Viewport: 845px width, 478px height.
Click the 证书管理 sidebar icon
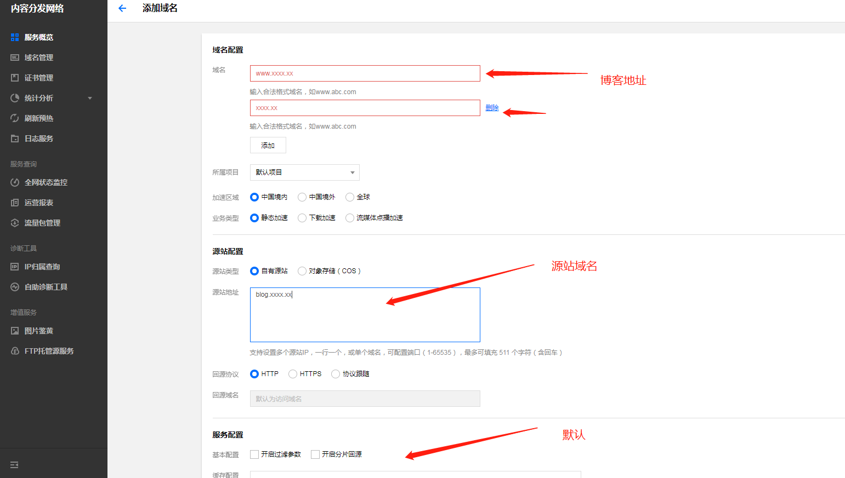point(15,78)
